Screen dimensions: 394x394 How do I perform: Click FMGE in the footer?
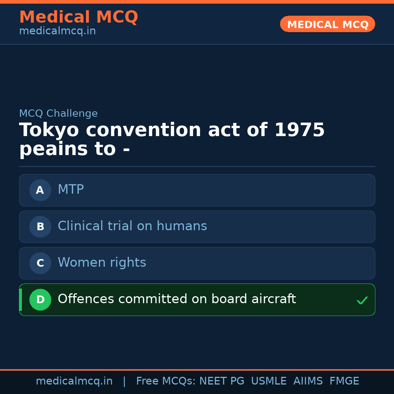coord(344,381)
